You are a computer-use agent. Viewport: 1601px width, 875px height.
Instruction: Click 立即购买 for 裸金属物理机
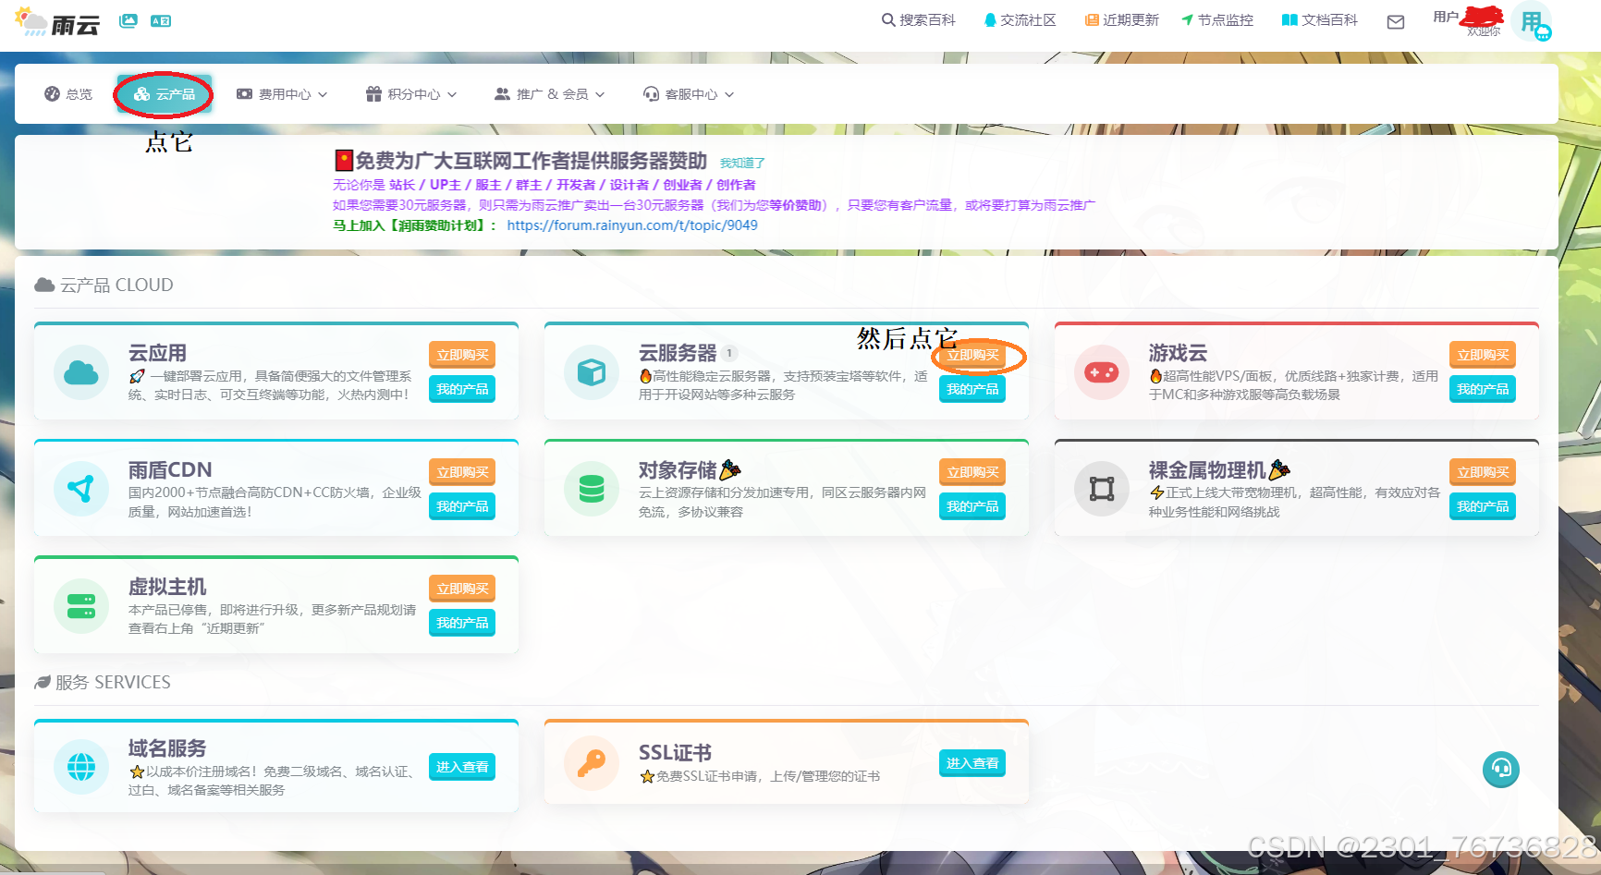point(1483,472)
